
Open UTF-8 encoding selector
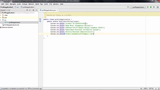(151, 88)
